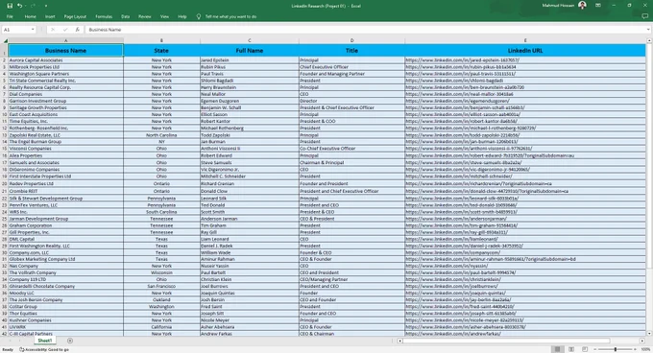653x353 pixels.
Task: Click the LinkedIn URL header cell
Action: tap(525, 50)
